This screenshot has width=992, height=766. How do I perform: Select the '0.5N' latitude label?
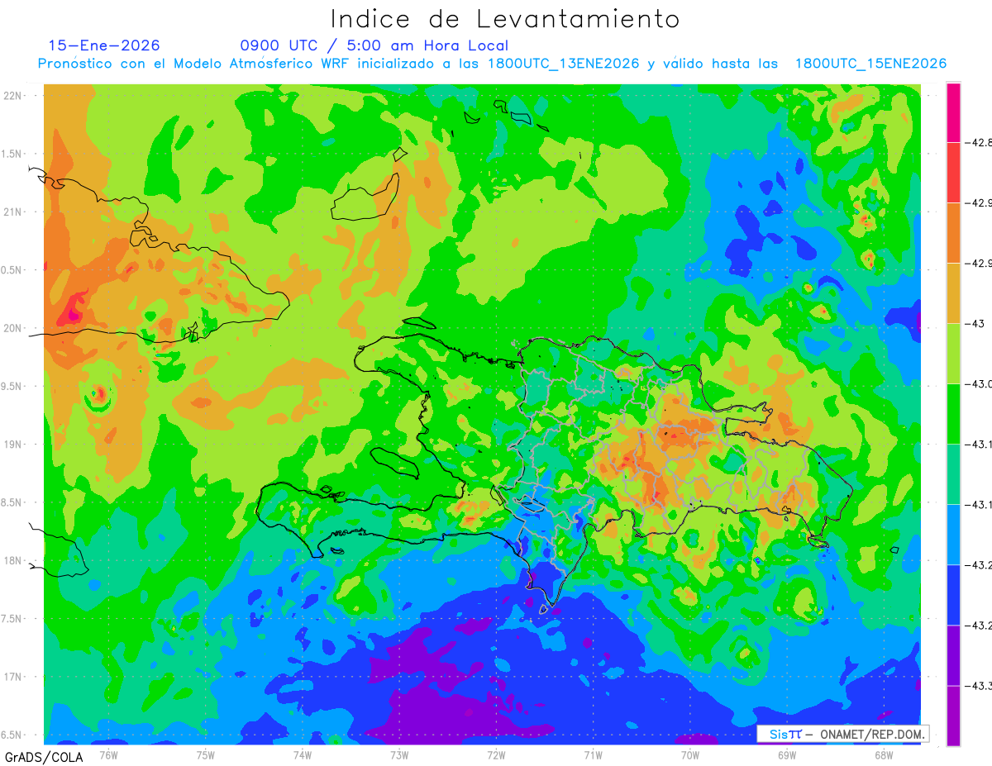pyautogui.click(x=12, y=270)
